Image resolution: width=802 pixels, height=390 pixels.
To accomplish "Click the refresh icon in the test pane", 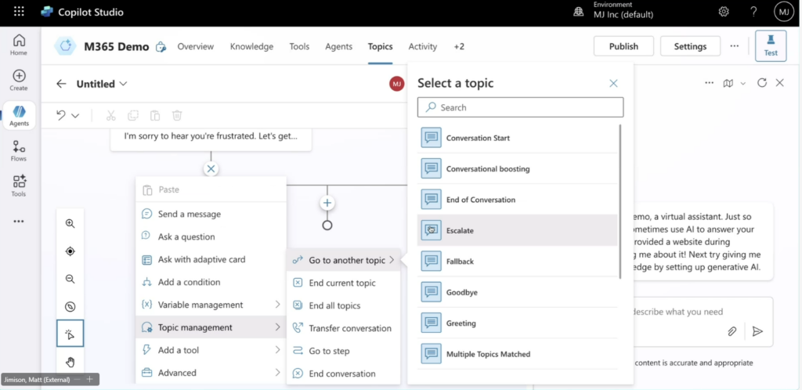I will [x=762, y=83].
